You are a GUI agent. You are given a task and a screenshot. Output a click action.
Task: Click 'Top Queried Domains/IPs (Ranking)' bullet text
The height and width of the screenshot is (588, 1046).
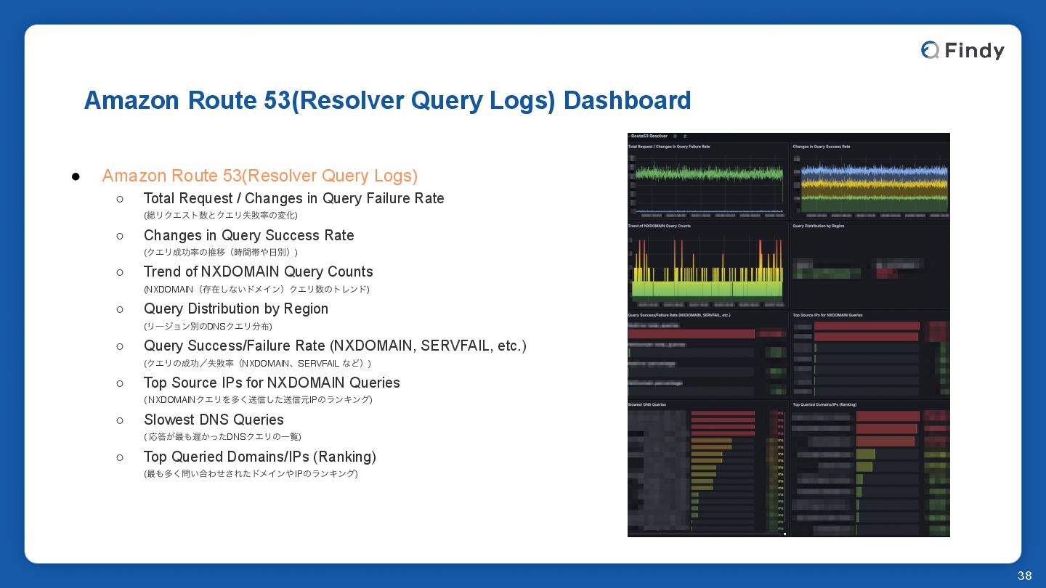coord(259,457)
